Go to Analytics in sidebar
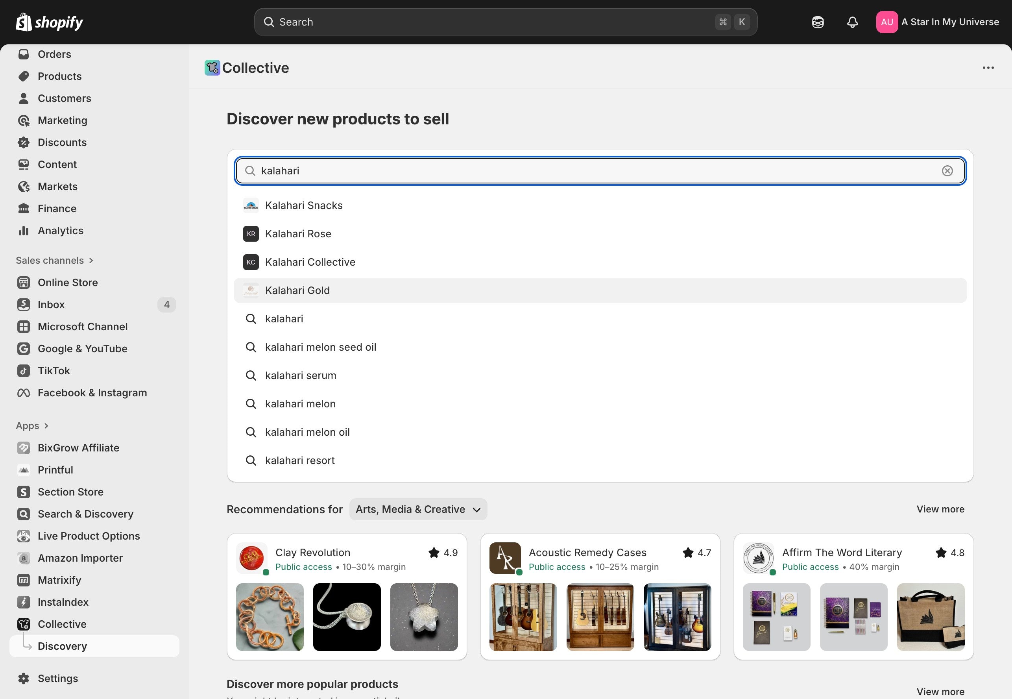 [61, 230]
